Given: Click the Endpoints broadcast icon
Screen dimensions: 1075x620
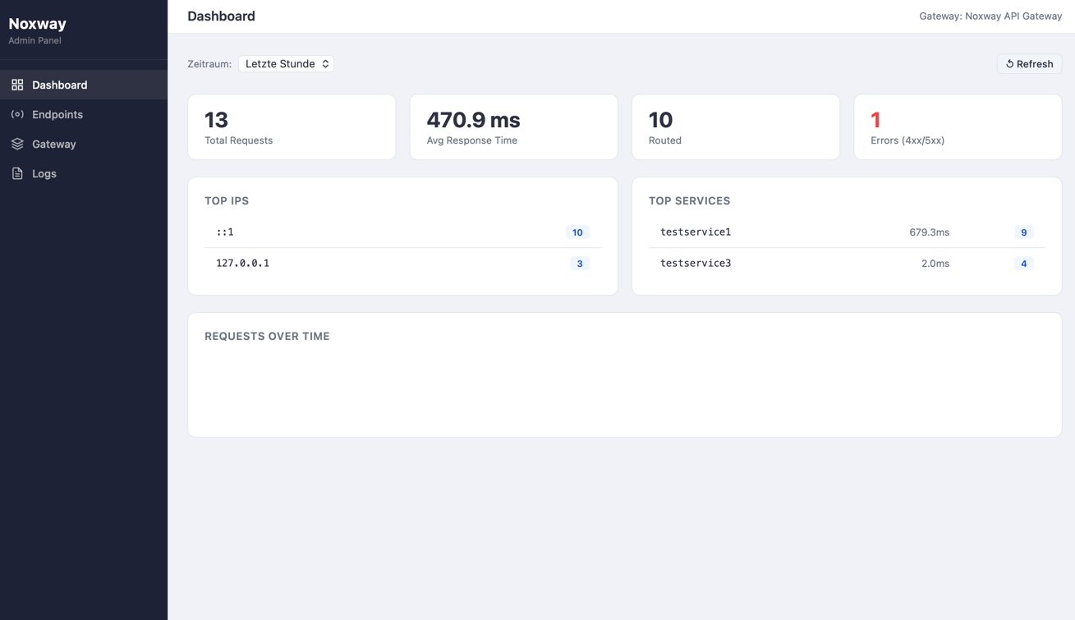Looking at the screenshot, I should point(17,114).
